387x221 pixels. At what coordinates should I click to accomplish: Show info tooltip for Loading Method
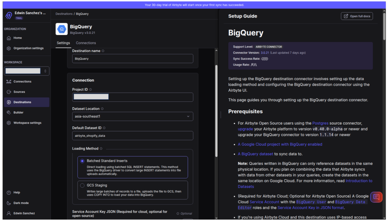[x=101, y=149]
